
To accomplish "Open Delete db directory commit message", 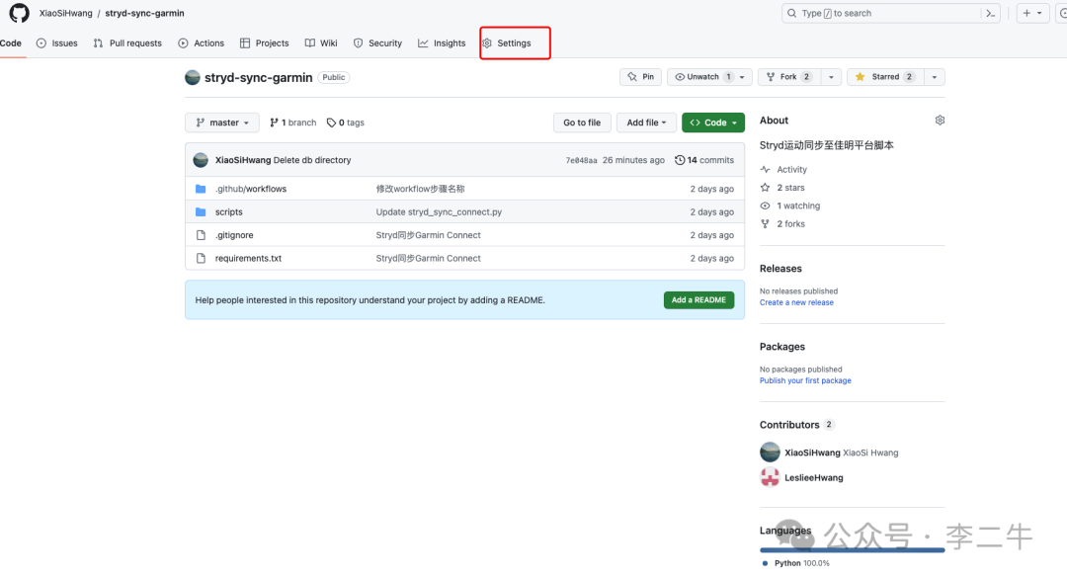I will (x=312, y=160).
